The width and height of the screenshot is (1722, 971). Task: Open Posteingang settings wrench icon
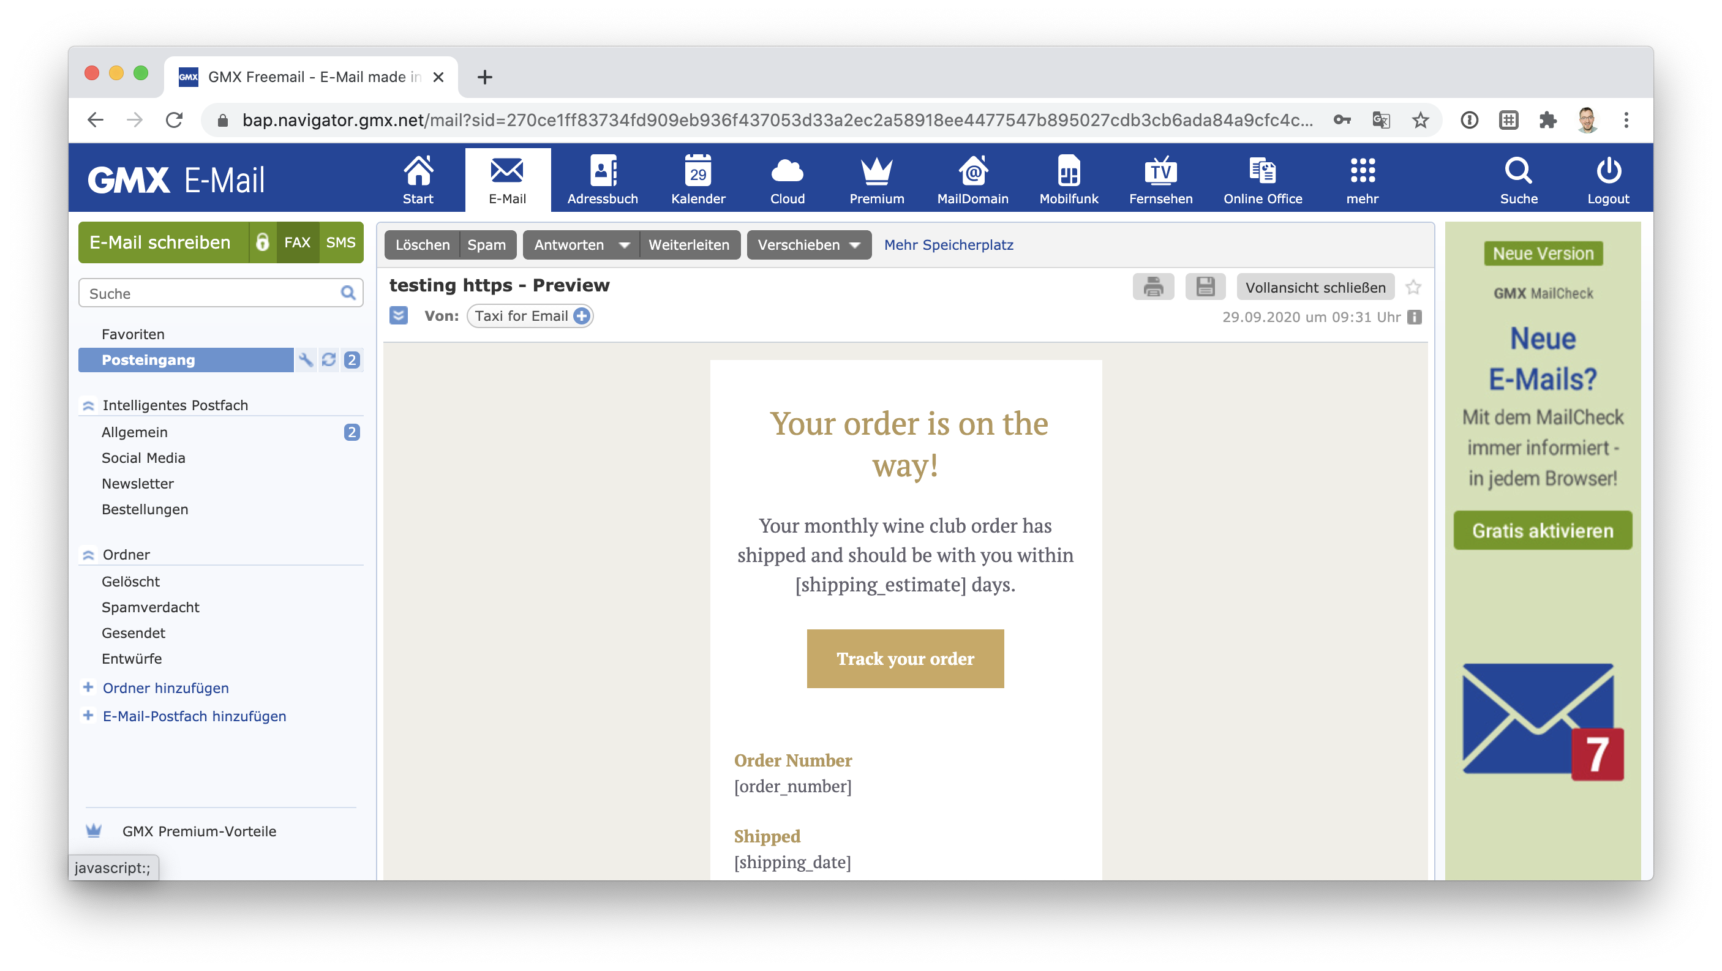pyautogui.click(x=306, y=359)
